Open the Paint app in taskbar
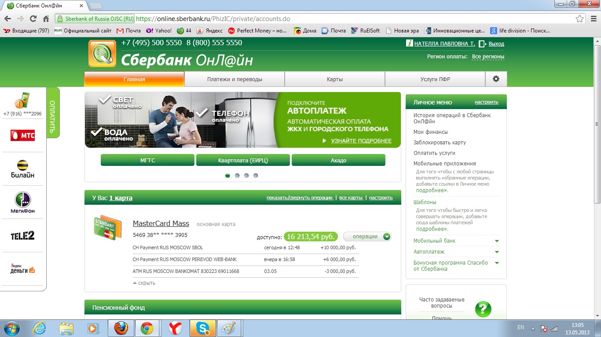601x337 pixels. 228,328
